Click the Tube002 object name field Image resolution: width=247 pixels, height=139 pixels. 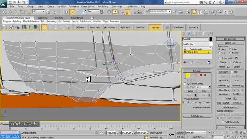[195, 39]
